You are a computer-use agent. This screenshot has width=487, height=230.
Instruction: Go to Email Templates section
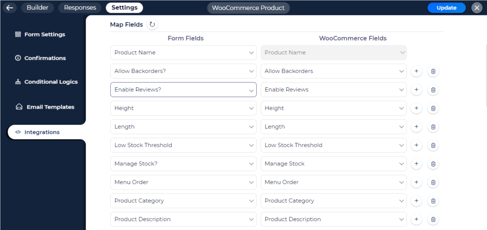pos(50,107)
